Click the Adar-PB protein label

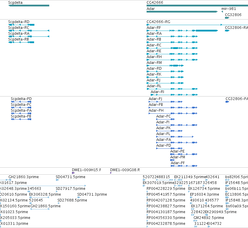156,105
